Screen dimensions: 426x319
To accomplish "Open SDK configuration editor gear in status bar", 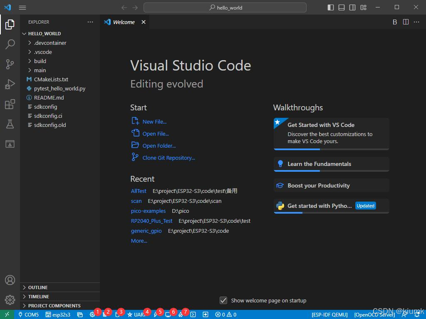I will [92, 315].
